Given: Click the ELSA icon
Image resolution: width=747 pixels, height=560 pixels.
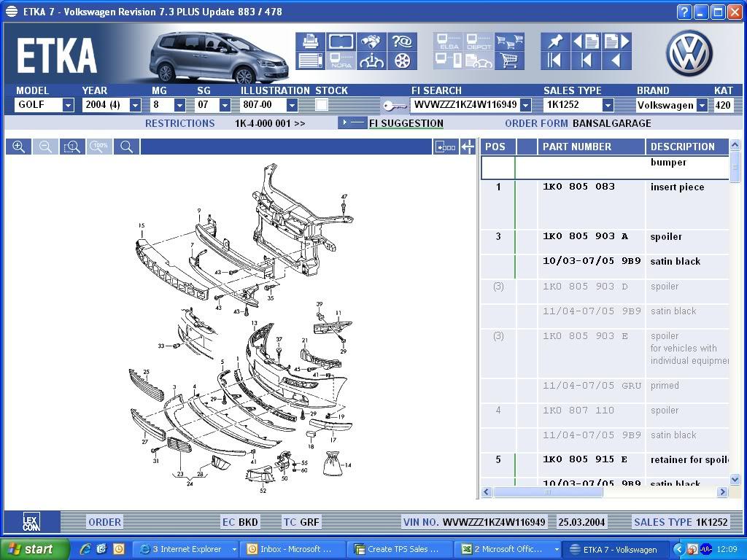Looking at the screenshot, I should 449,42.
